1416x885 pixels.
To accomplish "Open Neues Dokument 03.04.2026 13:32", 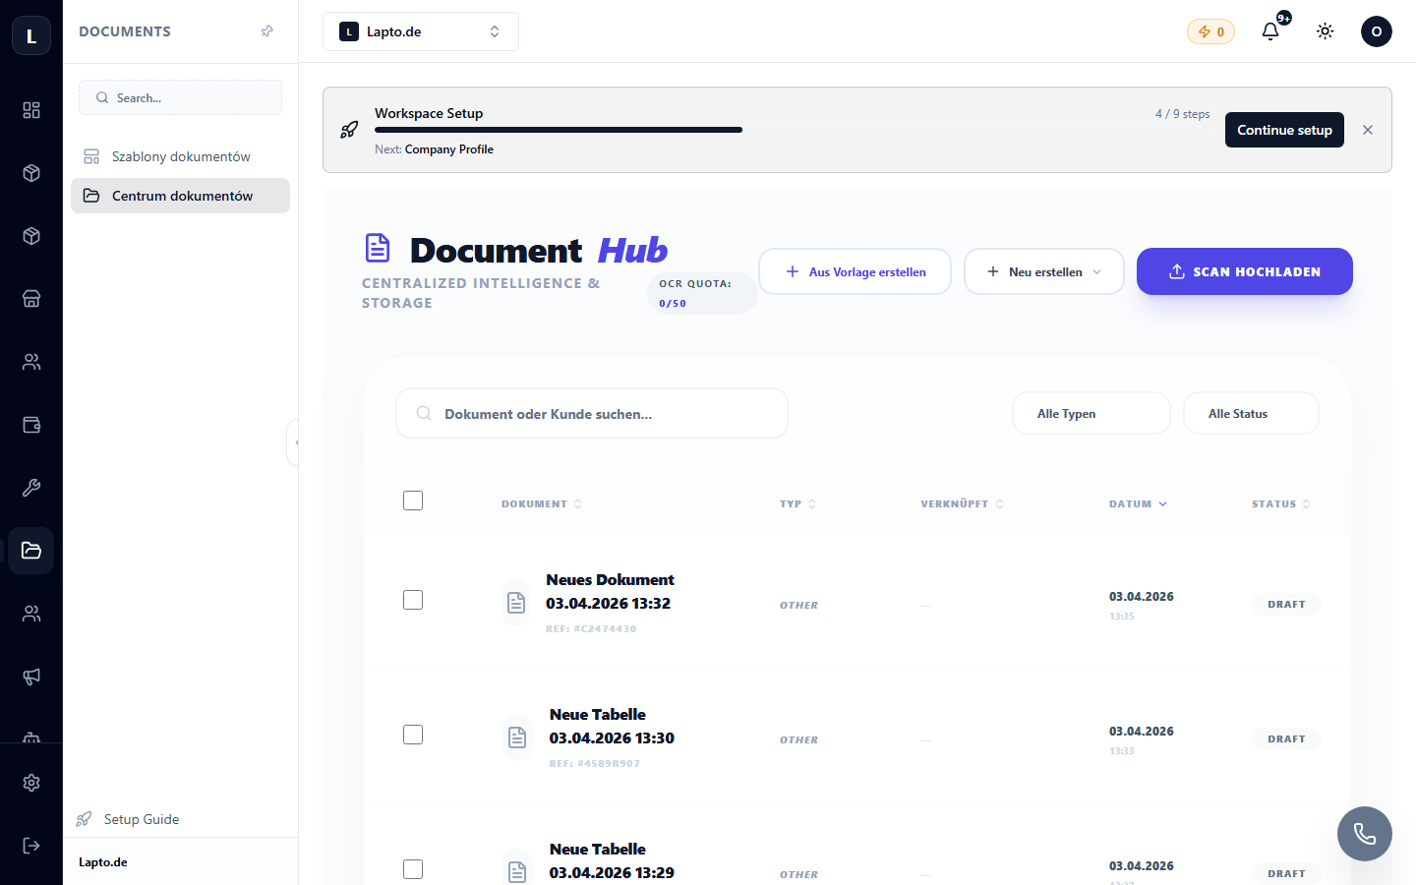I will pyautogui.click(x=610, y=591).
